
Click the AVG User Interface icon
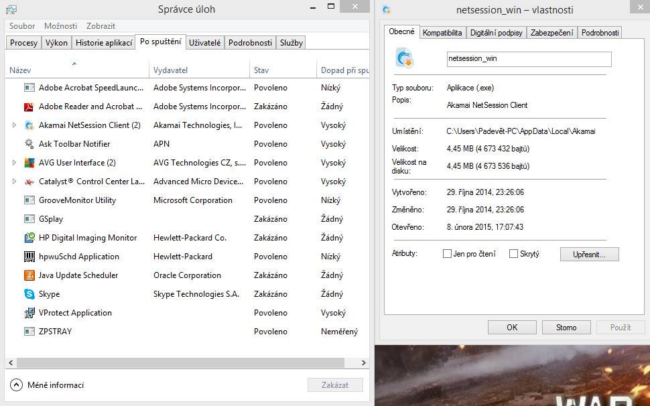pos(29,163)
